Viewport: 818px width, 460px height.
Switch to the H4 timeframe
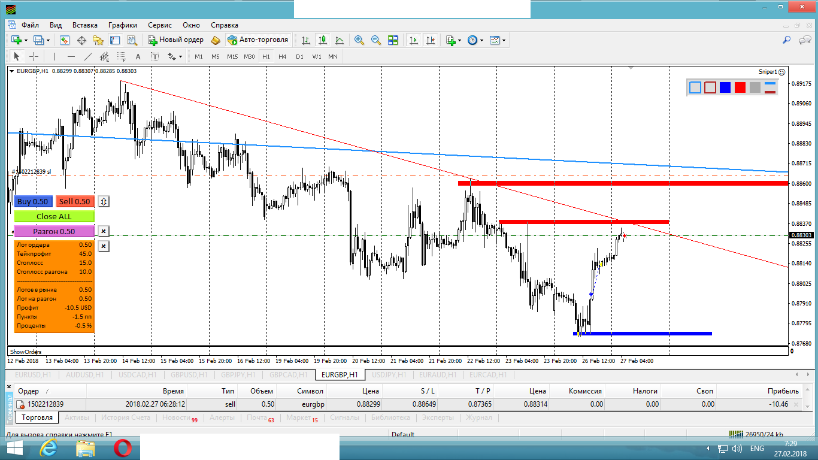(283, 56)
